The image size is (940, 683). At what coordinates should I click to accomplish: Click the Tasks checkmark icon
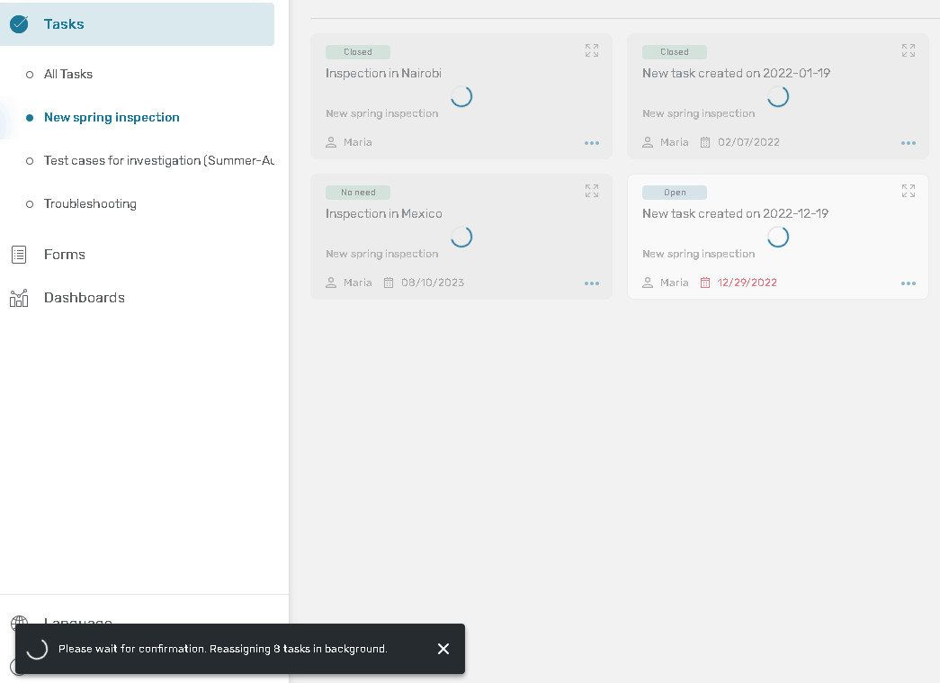click(19, 24)
